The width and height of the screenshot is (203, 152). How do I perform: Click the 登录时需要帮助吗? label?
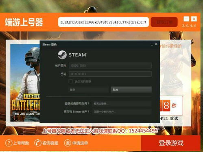[x=77, y=104]
